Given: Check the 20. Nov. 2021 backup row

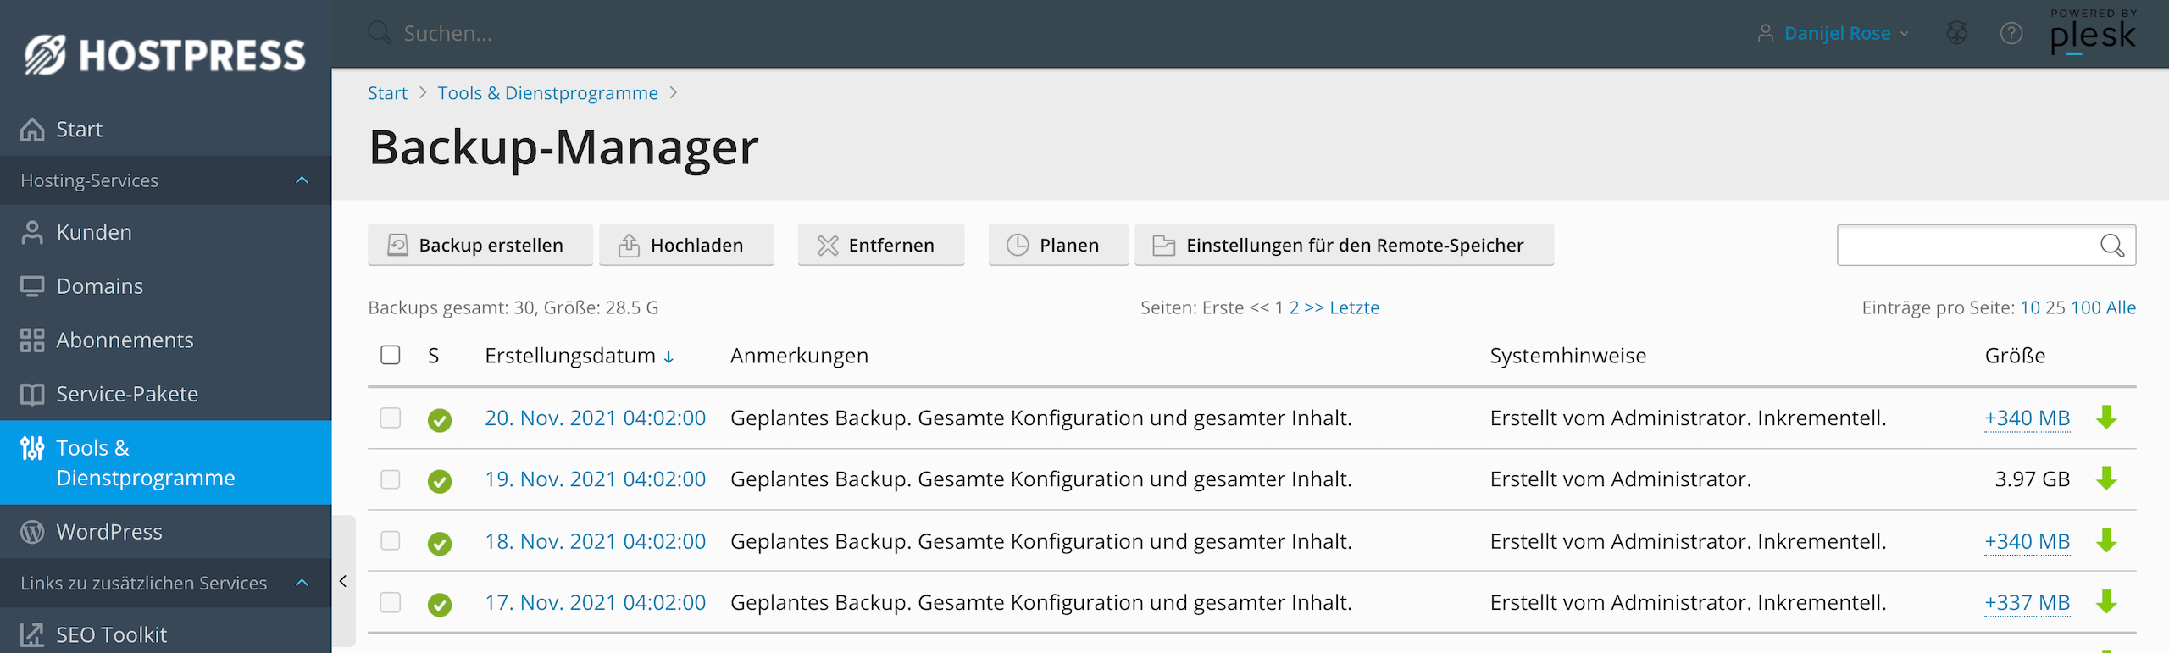Looking at the screenshot, I should (391, 418).
